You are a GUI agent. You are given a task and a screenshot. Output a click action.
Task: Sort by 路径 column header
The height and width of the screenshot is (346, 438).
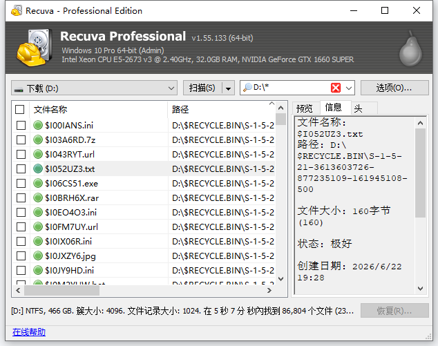click(221, 110)
